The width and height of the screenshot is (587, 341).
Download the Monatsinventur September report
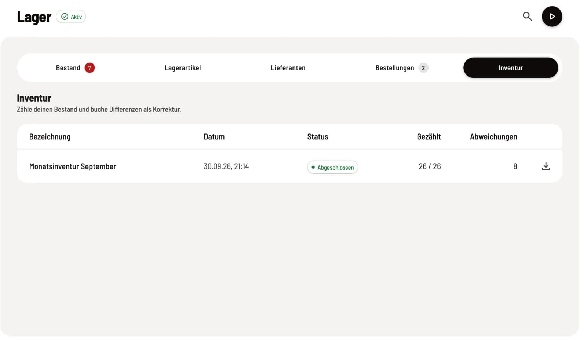tap(546, 166)
